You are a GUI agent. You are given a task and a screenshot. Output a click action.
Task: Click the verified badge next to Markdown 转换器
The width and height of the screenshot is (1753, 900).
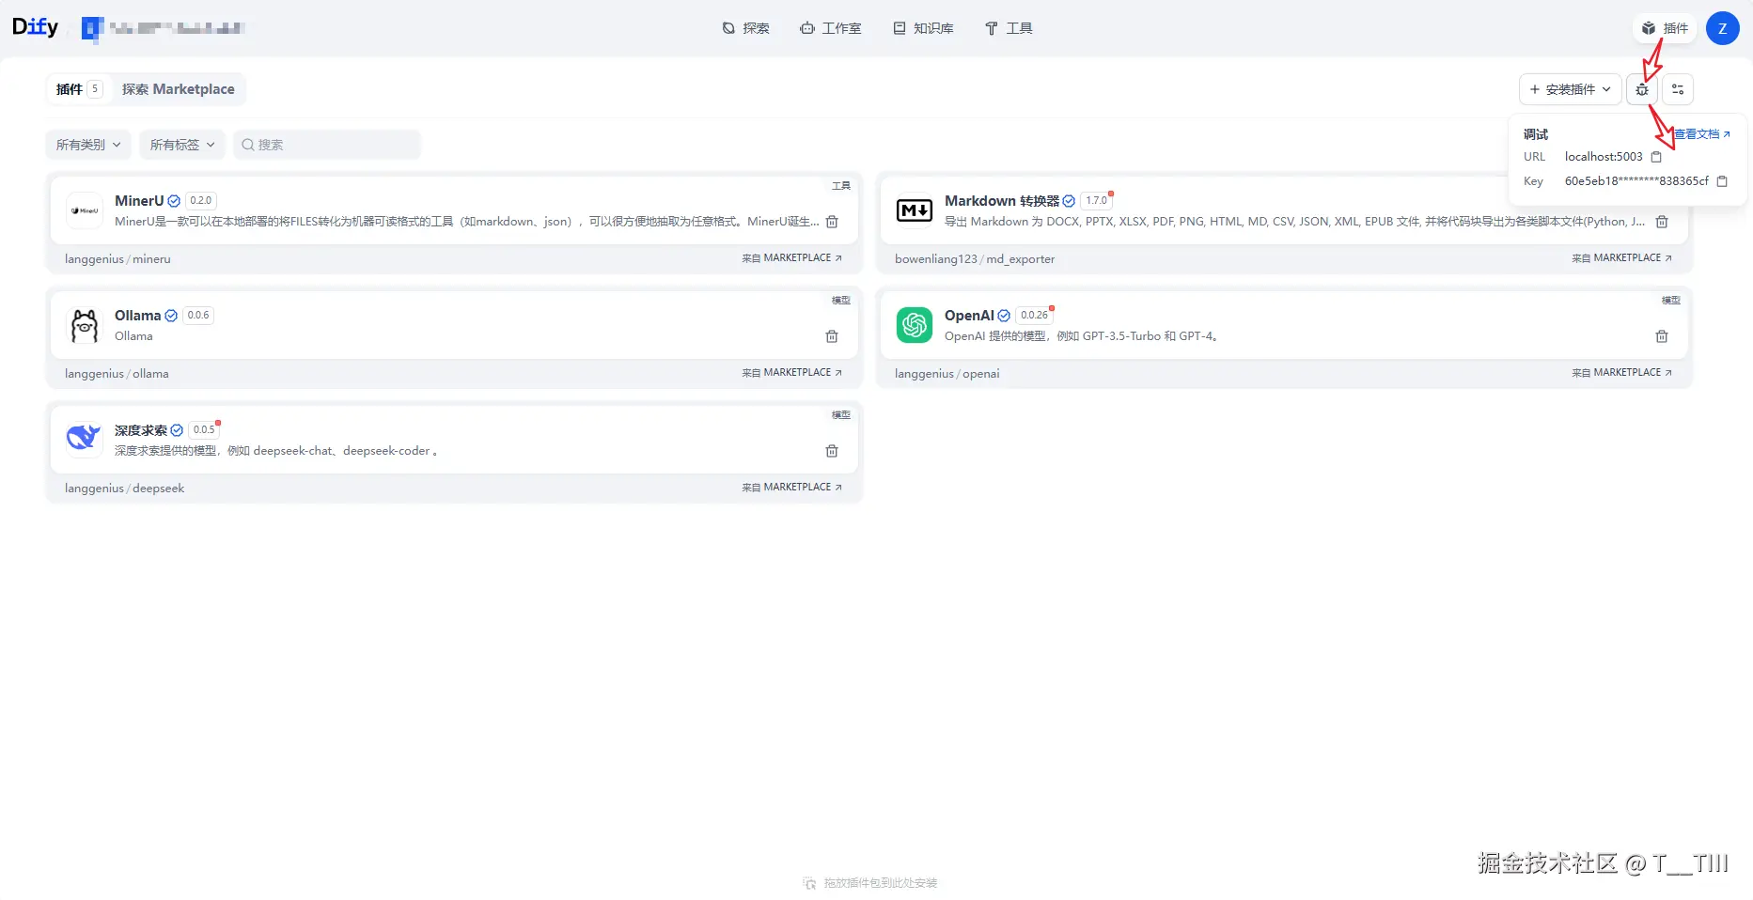(1069, 201)
